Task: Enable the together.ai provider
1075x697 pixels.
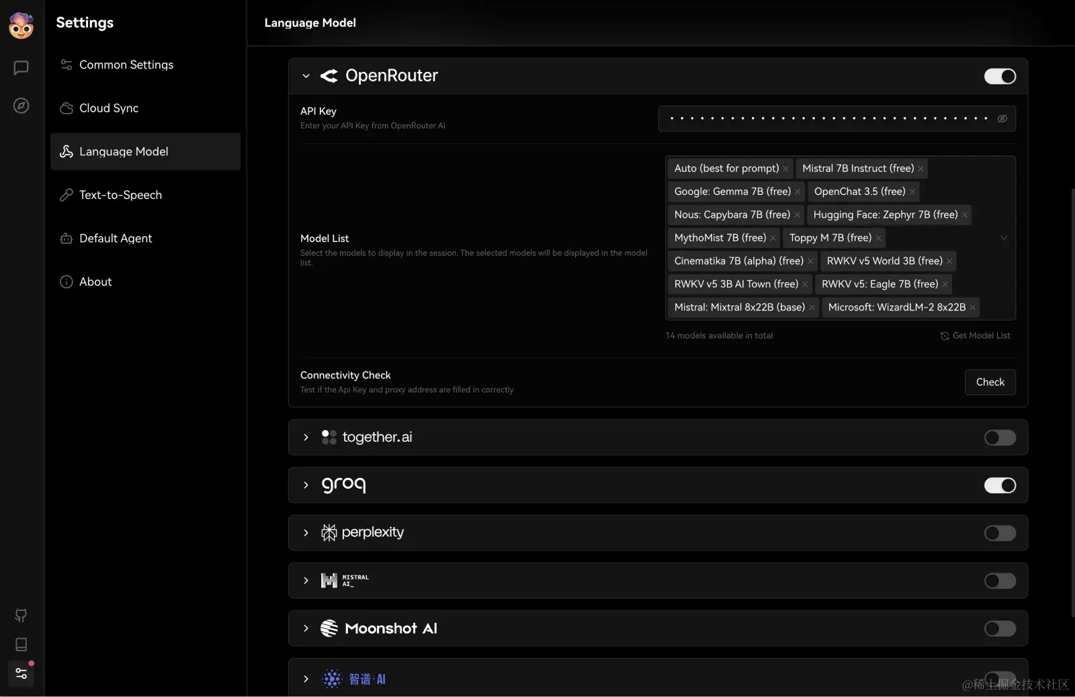Action: pos(999,438)
